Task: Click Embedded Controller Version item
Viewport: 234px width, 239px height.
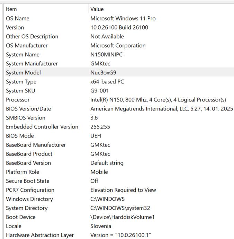Action: click(42, 127)
